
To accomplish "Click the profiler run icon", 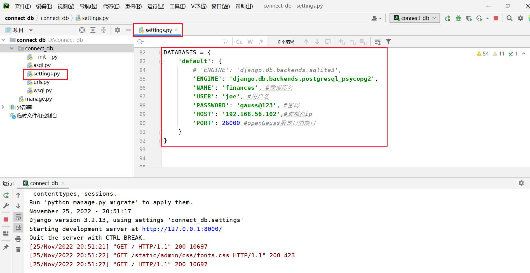I will click(479, 18).
